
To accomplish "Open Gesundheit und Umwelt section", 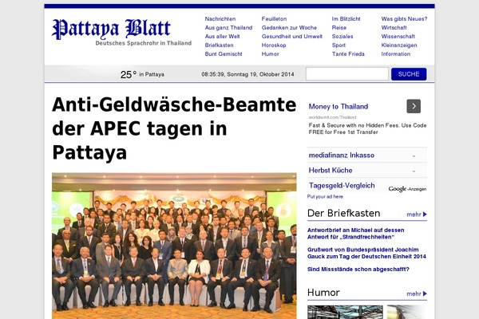I will point(291,37).
